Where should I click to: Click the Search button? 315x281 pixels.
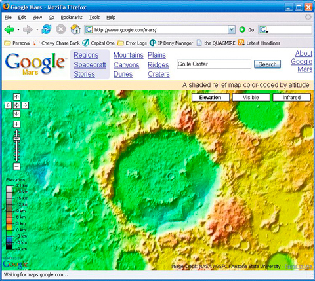pyautogui.click(x=267, y=64)
